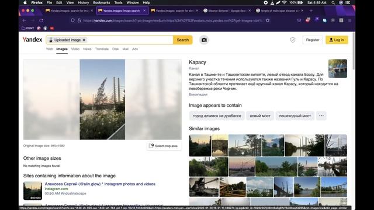The image size is (374, 210).
Task: Open the Disk tab
Action: (x=116, y=49)
